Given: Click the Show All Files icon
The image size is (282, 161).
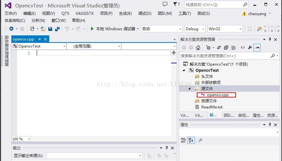Looking at the screenshot, I should (x=233, y=47).
